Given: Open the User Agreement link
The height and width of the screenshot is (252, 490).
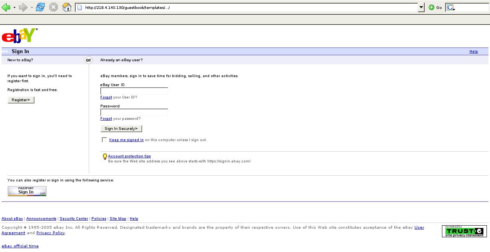Looking at the screenshot, I should pos(419,228).
